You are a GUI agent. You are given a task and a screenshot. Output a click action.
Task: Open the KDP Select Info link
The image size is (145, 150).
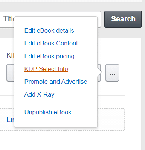point(46,69)
